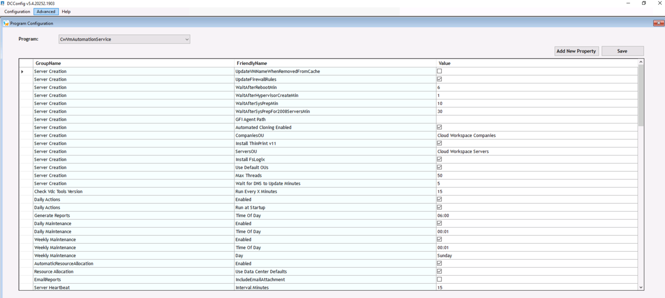Toggle UpdateVMNameWhenRemovedFromCache checkbox
Image resolution: width=665 pixels, height=298 pixels.
(x=439, y=71)
